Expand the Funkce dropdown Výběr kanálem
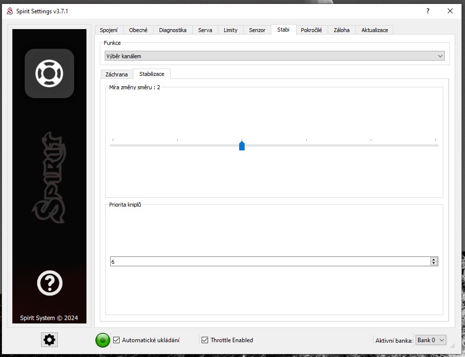Screen dimensions: 465x357 (275, 56)
